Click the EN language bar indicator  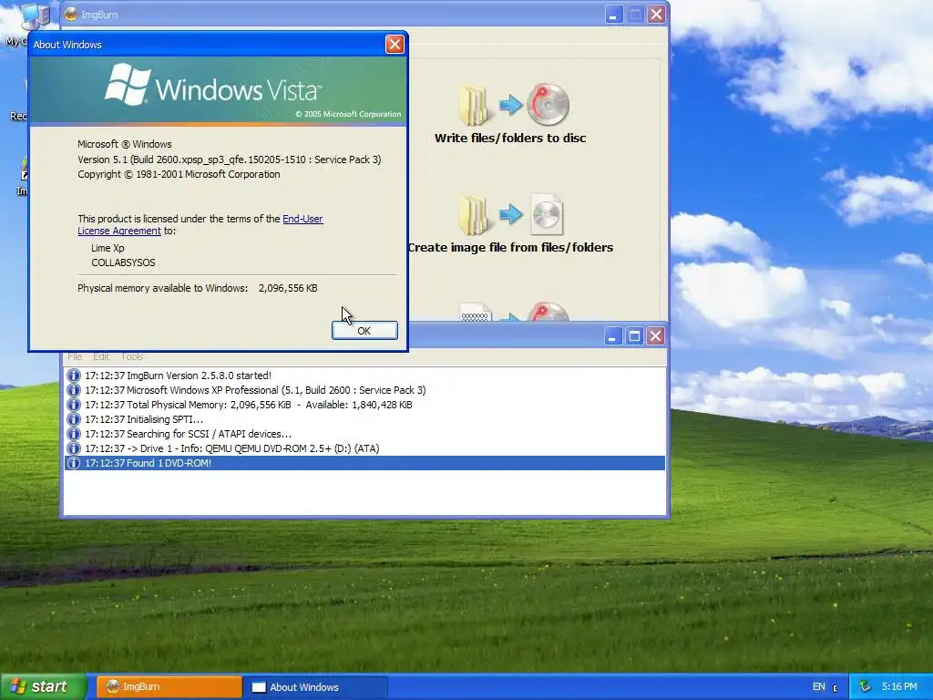[x=819, y=687]
